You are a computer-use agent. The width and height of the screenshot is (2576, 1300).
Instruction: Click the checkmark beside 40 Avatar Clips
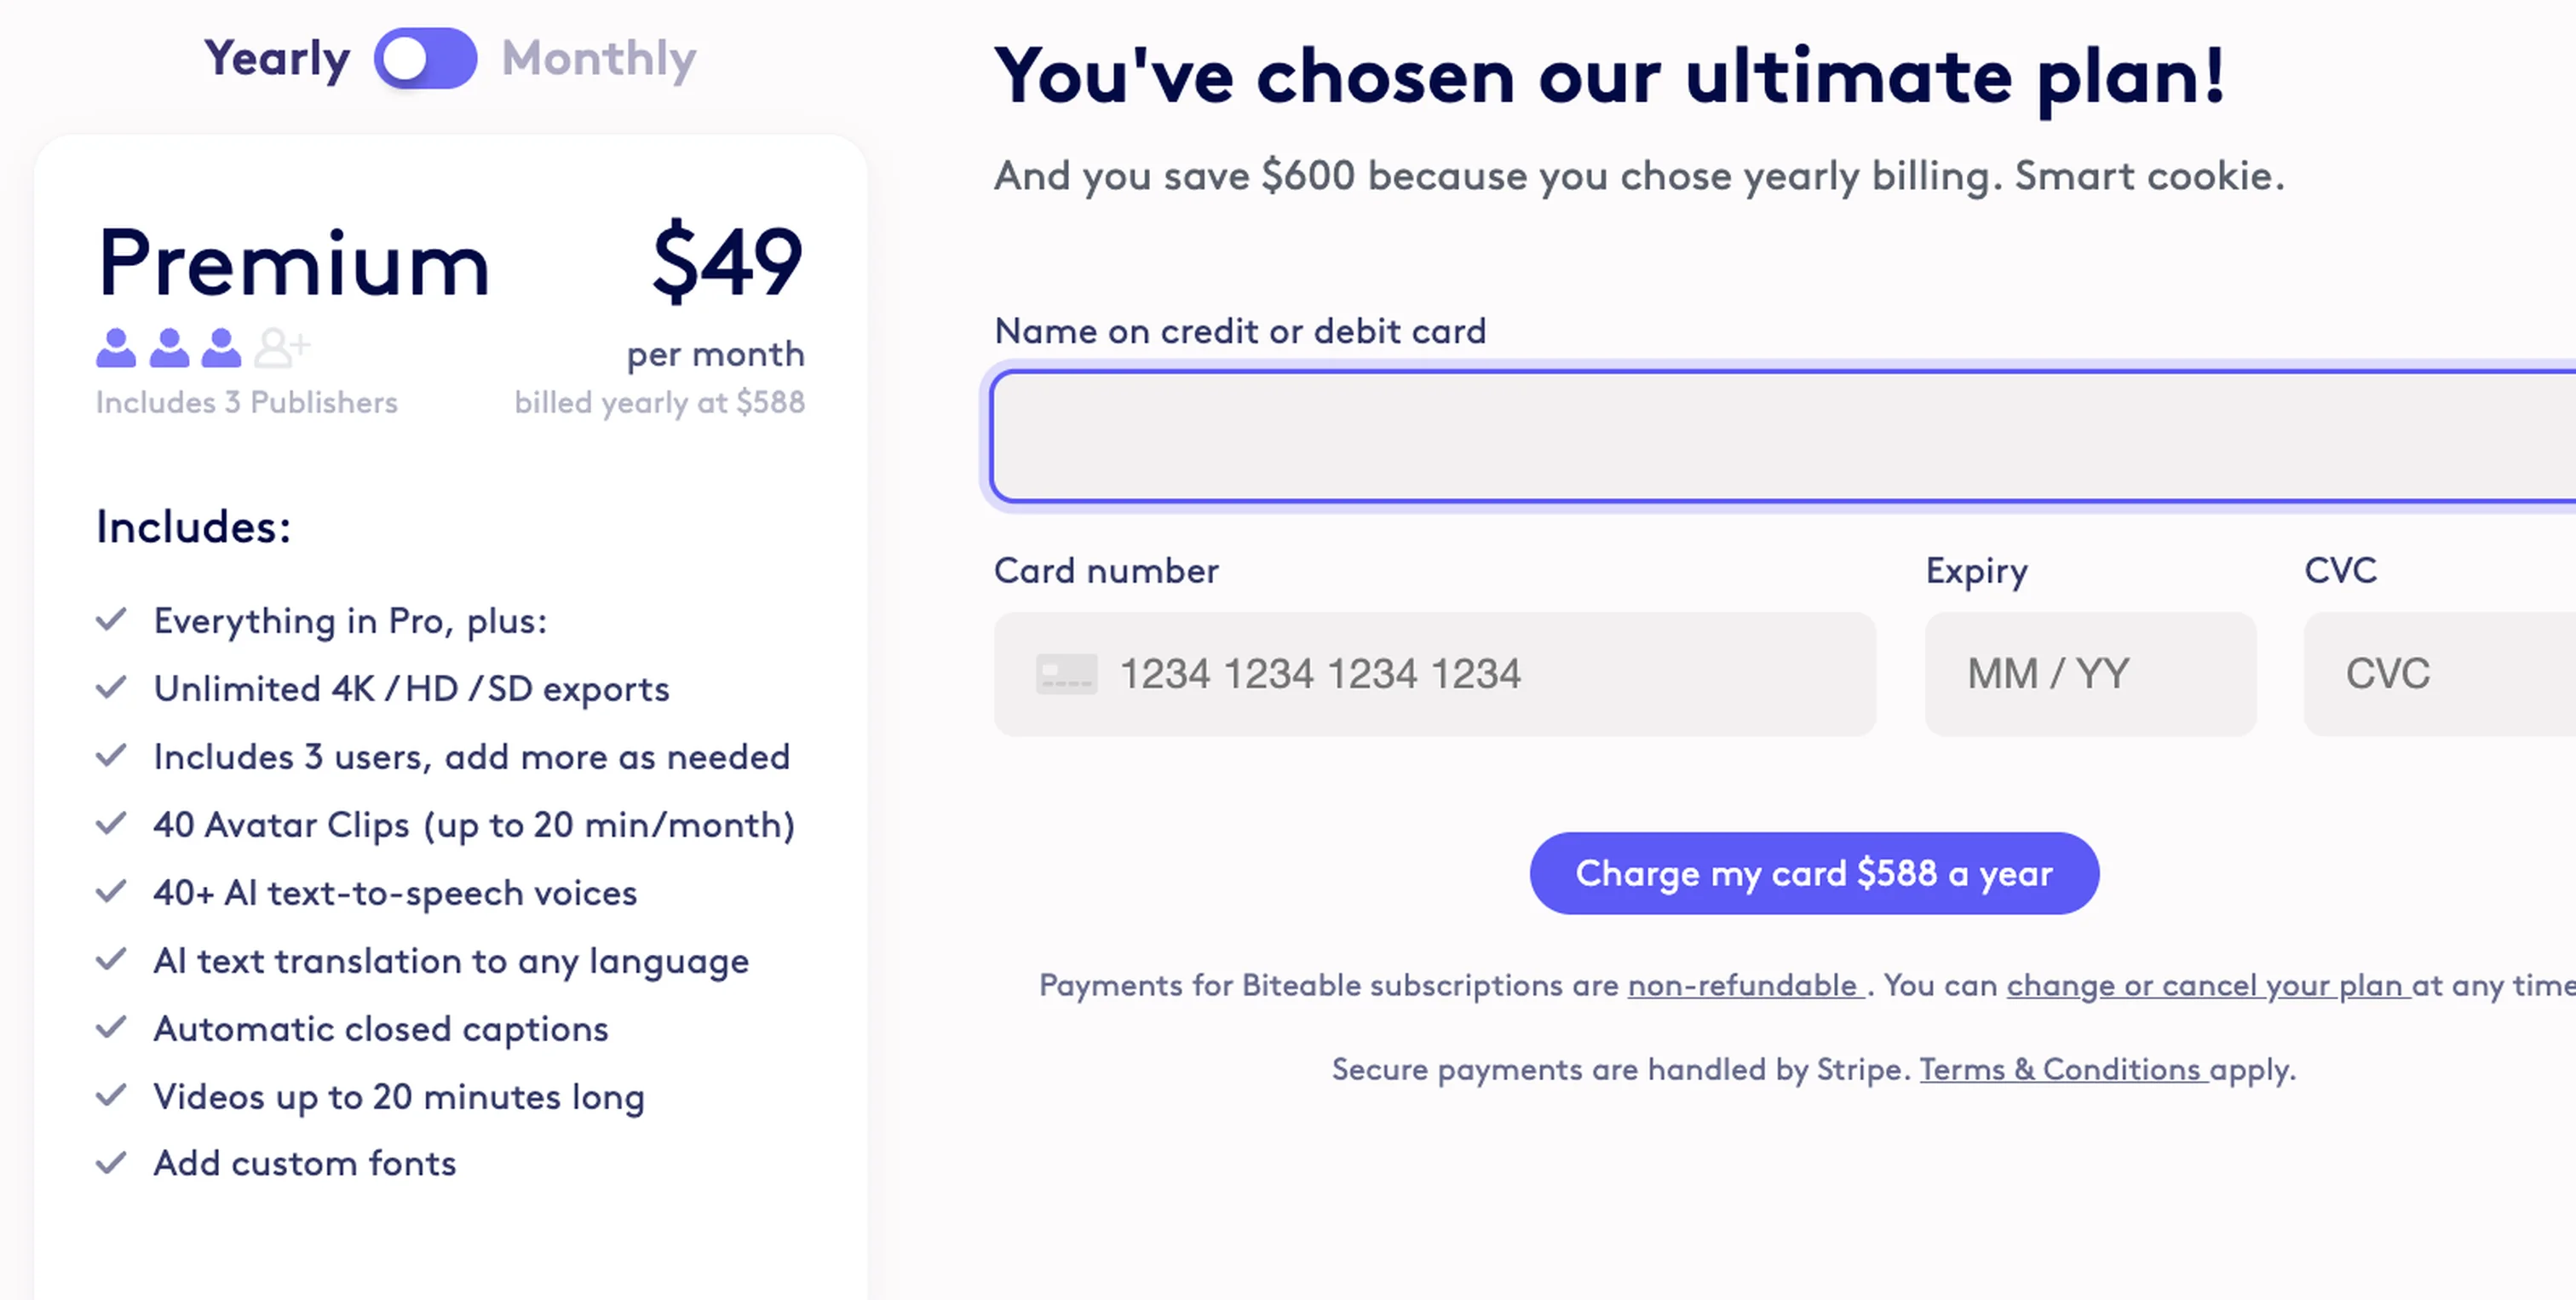tap(112, 824)
